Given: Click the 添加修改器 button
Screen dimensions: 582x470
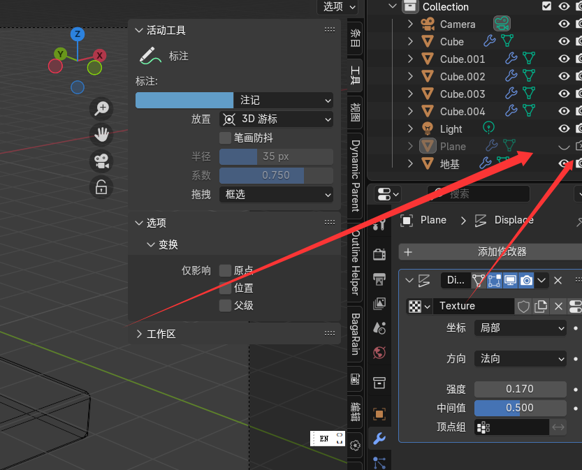Looking at the screenshot, I should click(490, 252).
